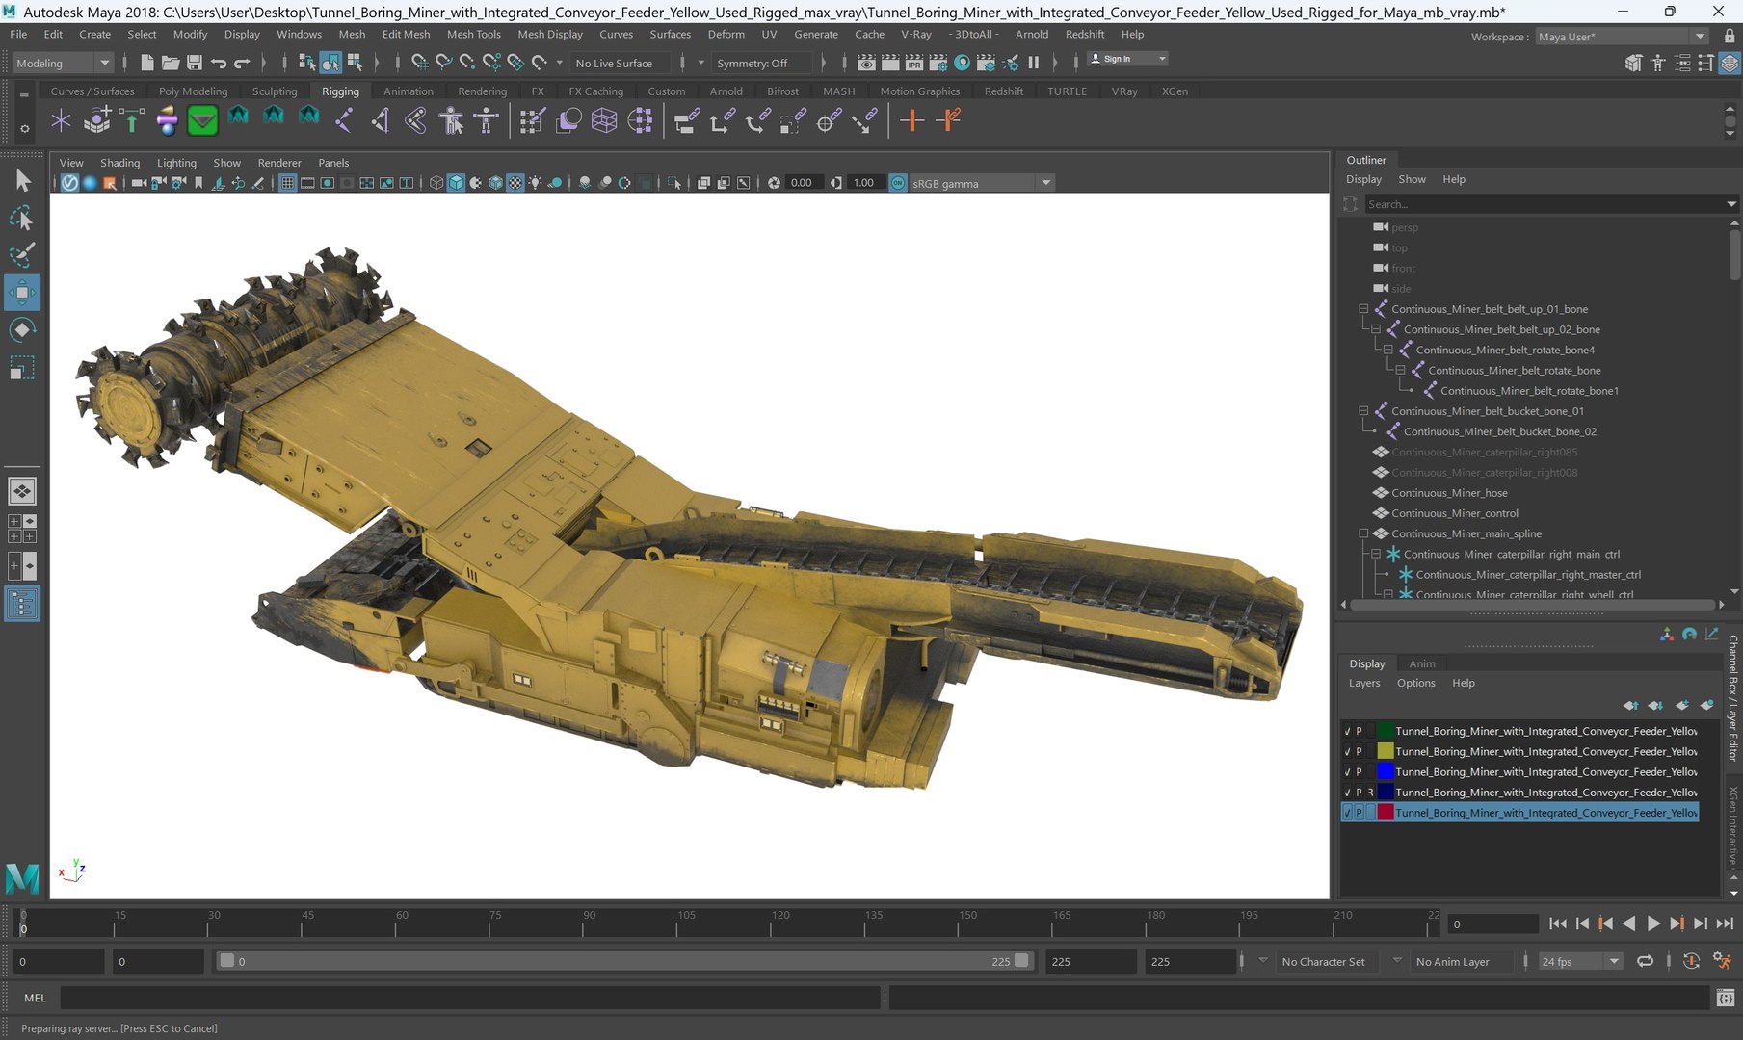Click the red layer color swatch
Viewport: 1743px width, 1040px height.
[1386, 813]
